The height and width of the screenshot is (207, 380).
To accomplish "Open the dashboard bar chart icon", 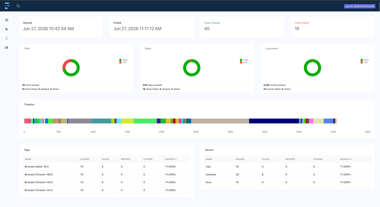I will pos(7,47).
